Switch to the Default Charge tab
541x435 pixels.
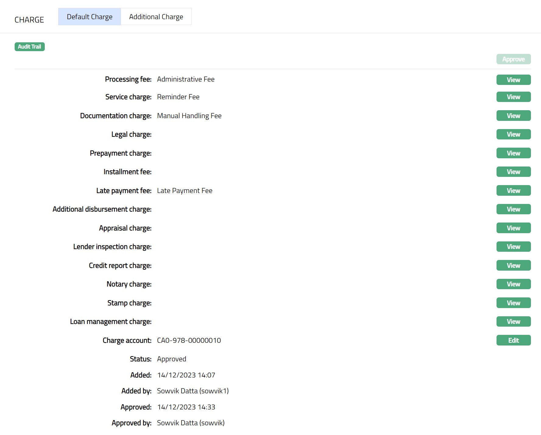[89, 17]
